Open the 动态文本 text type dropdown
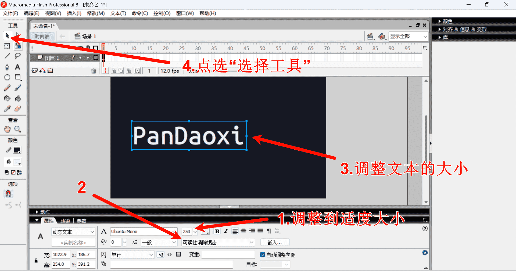This screenshot has height=271, width=516. pyautogui.click(x=73, y=232)
